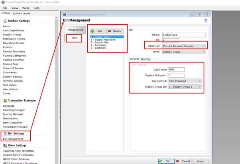Click the help icon in Bin Management header
Screen dimensions: 240x164
(206, 21)
